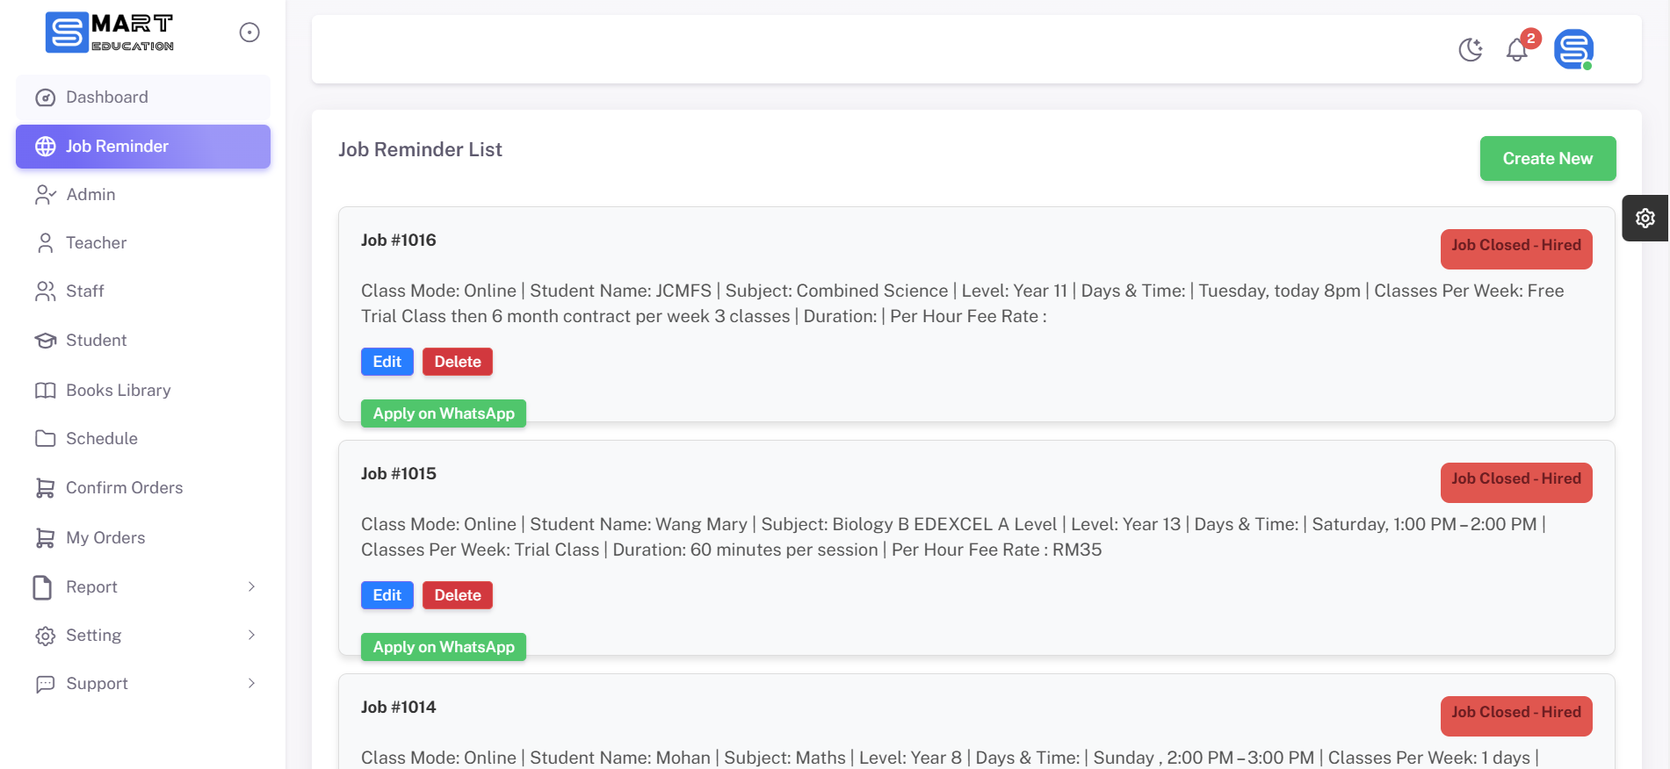Click the Confirm Orders cart icon
The height and width of the screenshot is (769, 1670).
(x=45, y=488)
